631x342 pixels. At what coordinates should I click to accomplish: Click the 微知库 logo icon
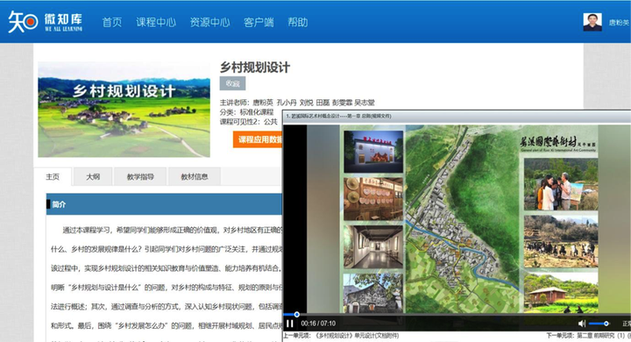[23, 22]
